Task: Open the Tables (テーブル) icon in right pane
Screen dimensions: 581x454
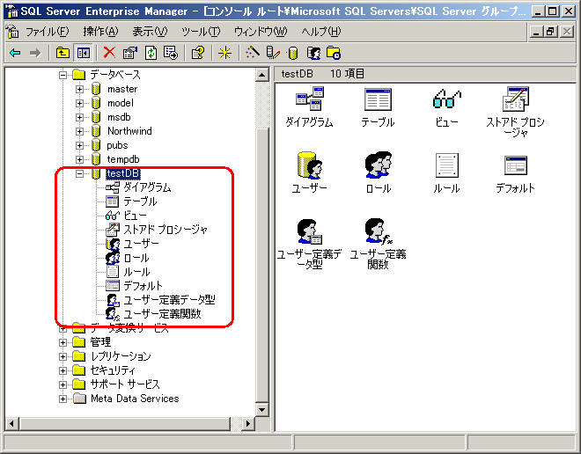Action: pyautogui.click(x=378, y=101)
